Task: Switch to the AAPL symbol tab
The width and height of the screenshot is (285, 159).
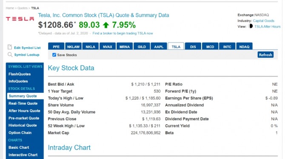Action: [159, 46]
